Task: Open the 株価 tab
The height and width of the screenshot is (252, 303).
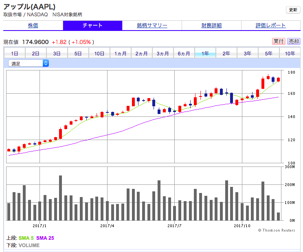Action: (33, 26)
